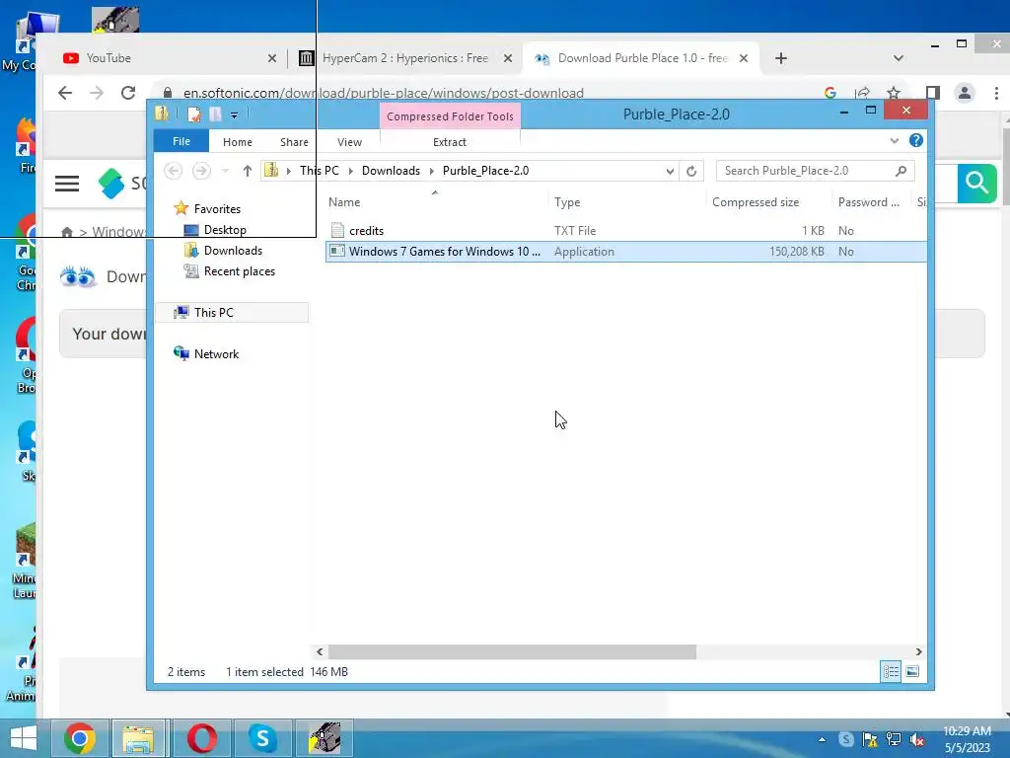Switch to the Home ribbon tab

pyautogui.click(x=237, y=142)
